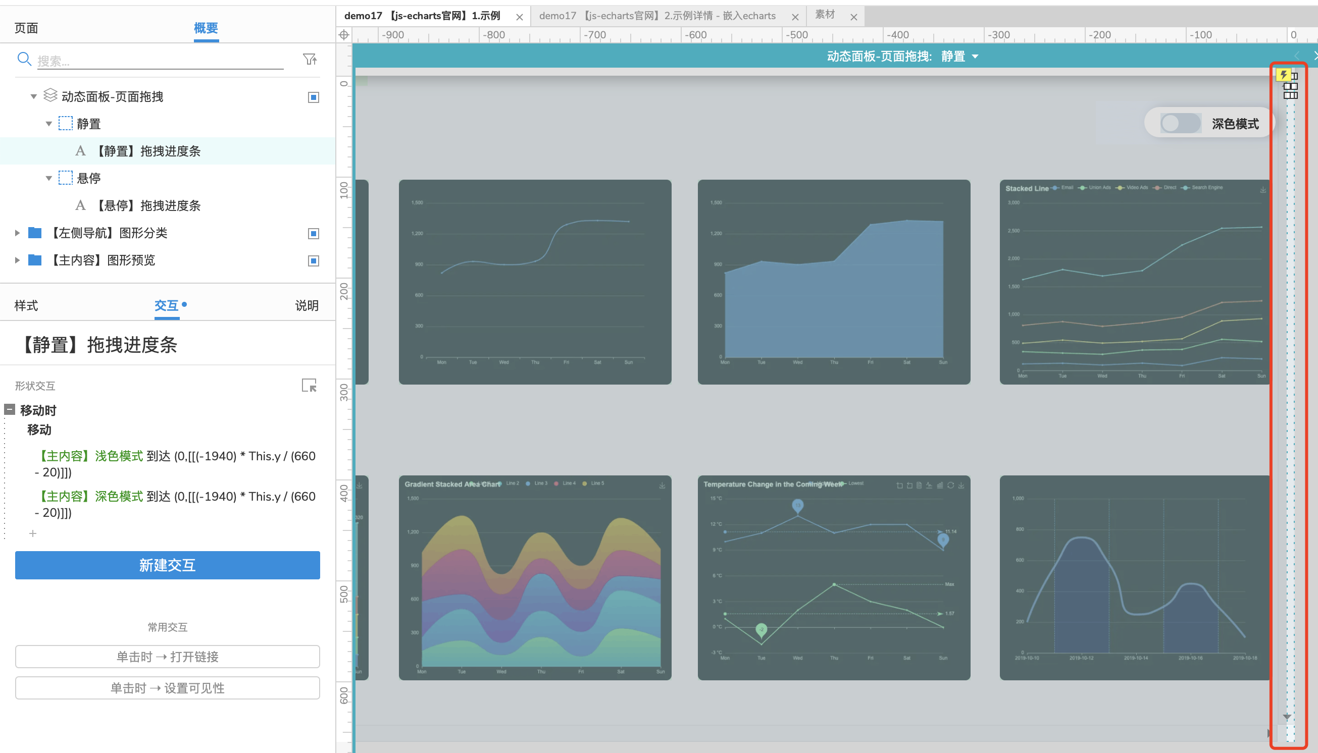
Task: Switch to the 素材 tab
Action: (825, 15)
